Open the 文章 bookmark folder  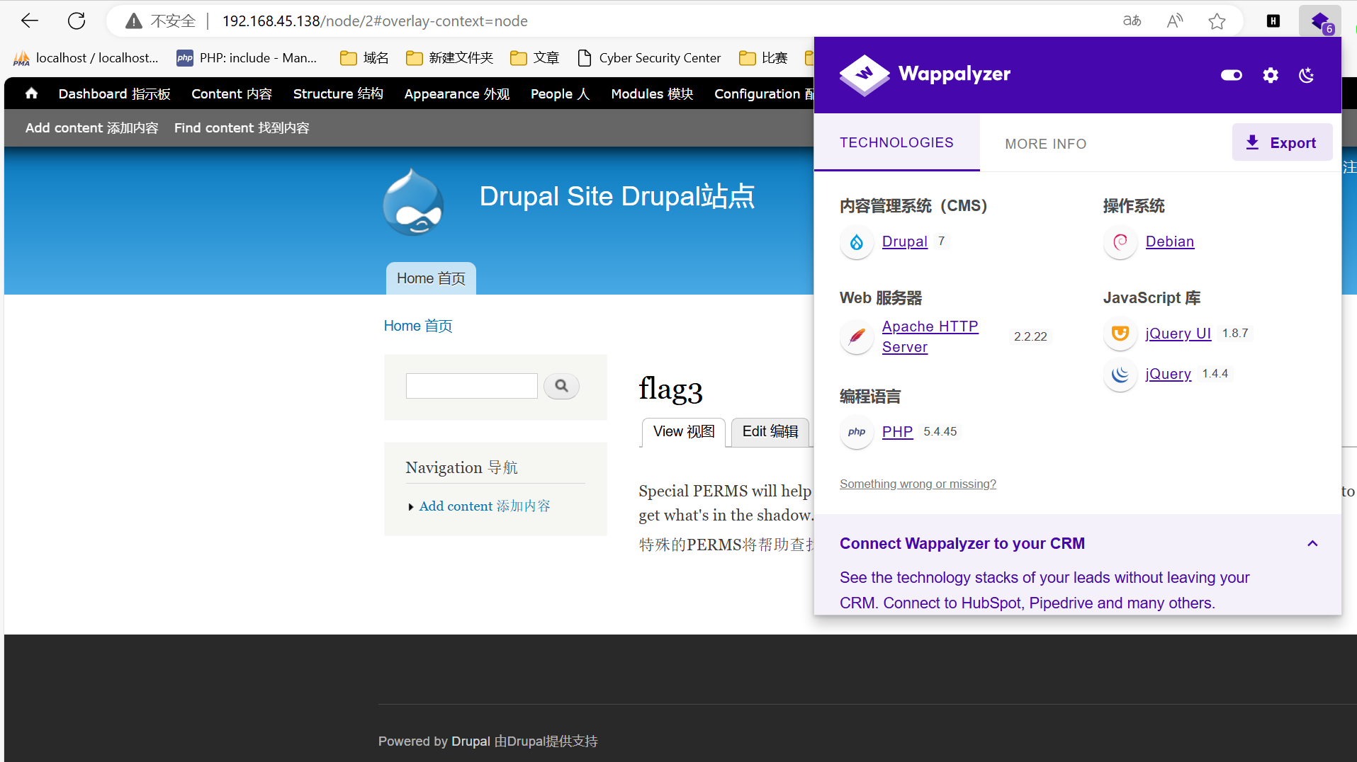coord(534,58)
